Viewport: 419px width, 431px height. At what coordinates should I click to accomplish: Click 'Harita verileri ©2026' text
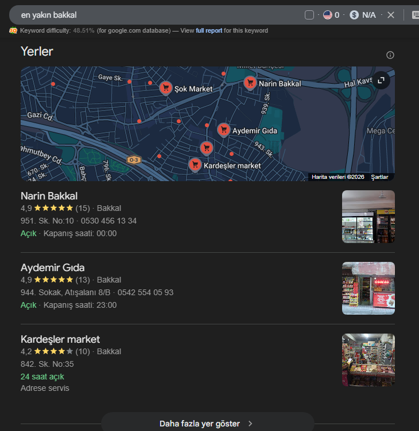[x=338, y=177]
